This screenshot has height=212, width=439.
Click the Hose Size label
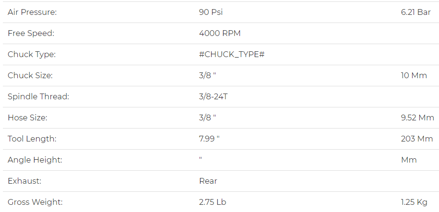click(27, 118)
